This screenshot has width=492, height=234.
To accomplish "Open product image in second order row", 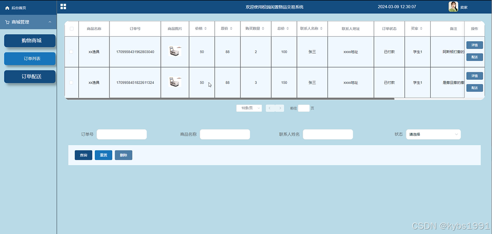I will [175, 82].
